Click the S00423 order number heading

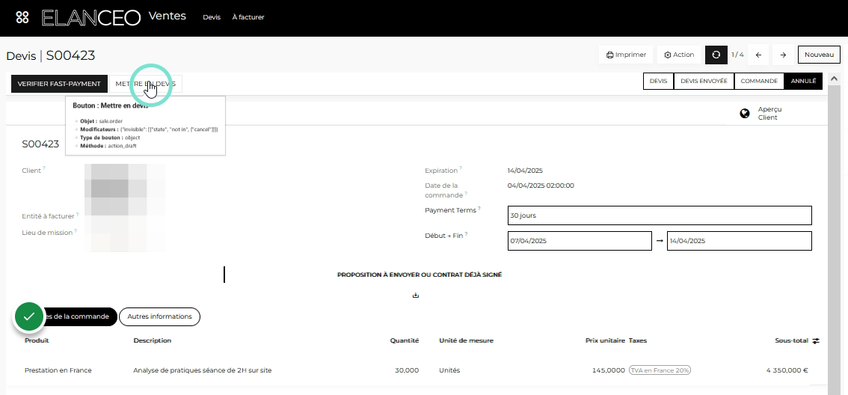[x=40, y=144]
